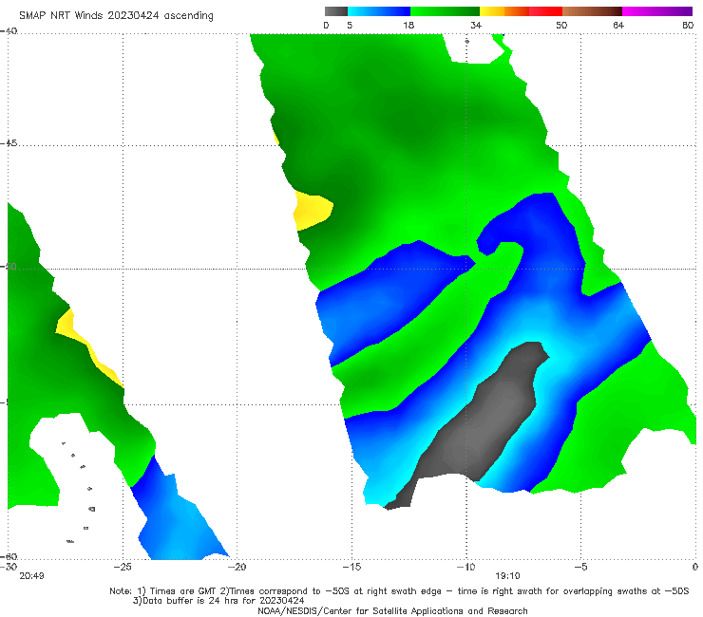Click the note line 'Times are GMT'
703x617 pixels.
[x=183, y=591]
